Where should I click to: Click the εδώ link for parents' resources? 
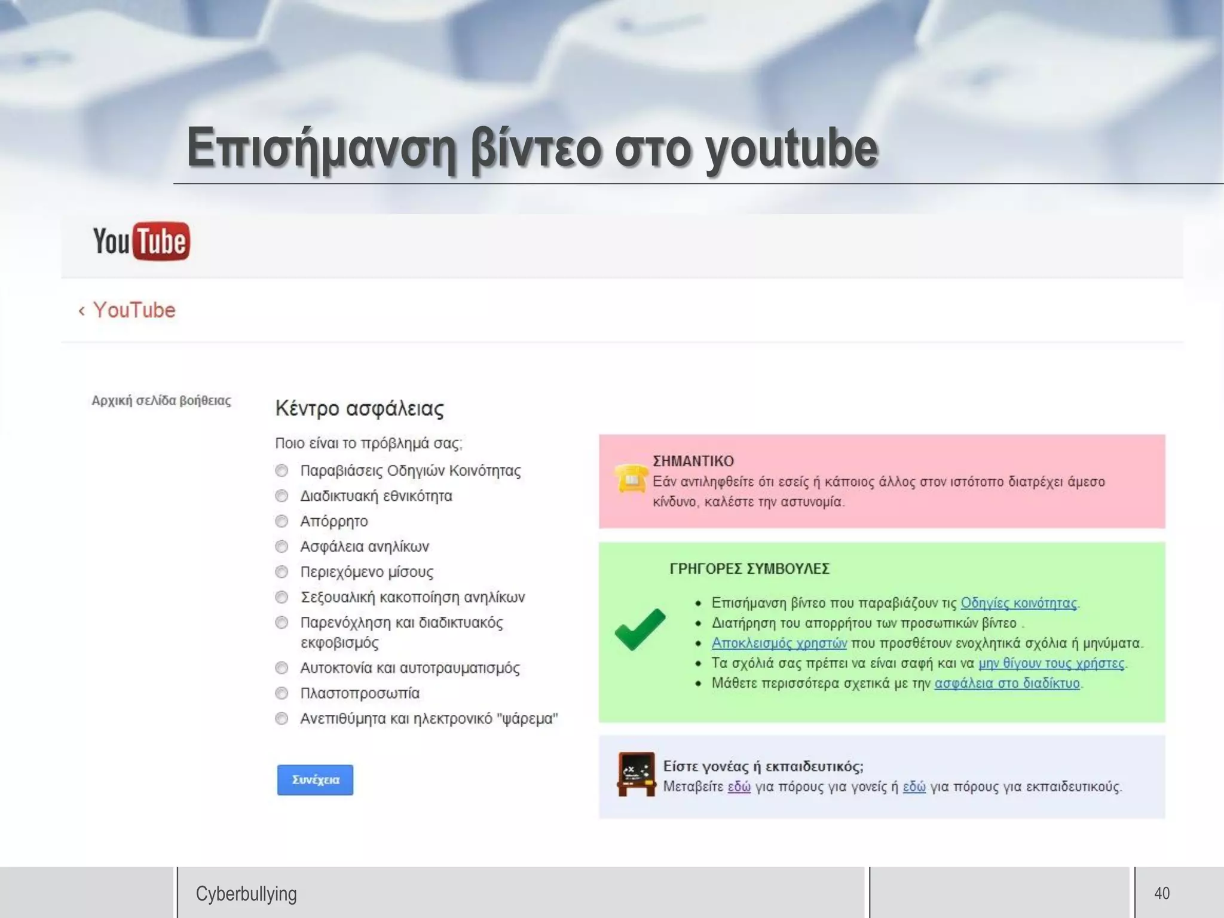pyautogui.click(x=739, y=787)
